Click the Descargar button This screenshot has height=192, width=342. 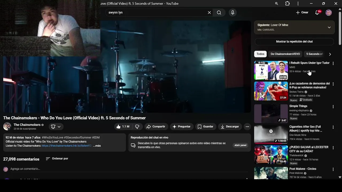230,127
